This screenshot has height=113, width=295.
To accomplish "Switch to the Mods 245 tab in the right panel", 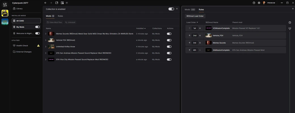I will [190, 10].
